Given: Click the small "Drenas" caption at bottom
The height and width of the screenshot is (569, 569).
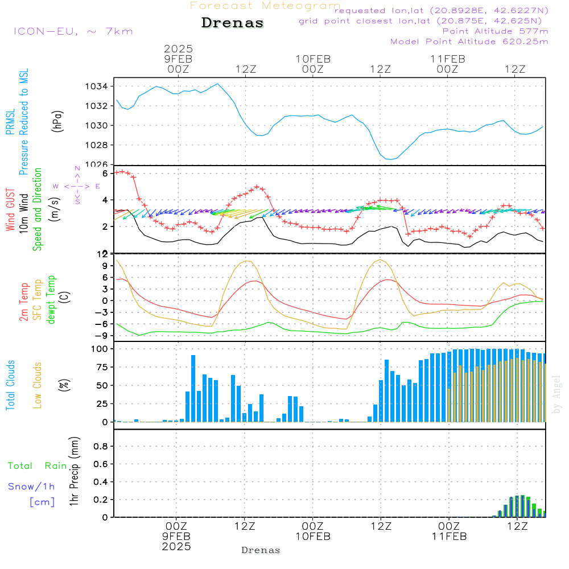Looking at the screenshot, I should click(x=261, y=550).
